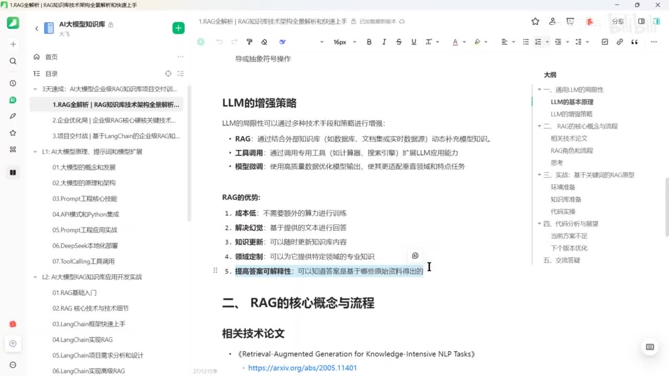Click the AI icon beside the selected line

[x=415, y=256]
